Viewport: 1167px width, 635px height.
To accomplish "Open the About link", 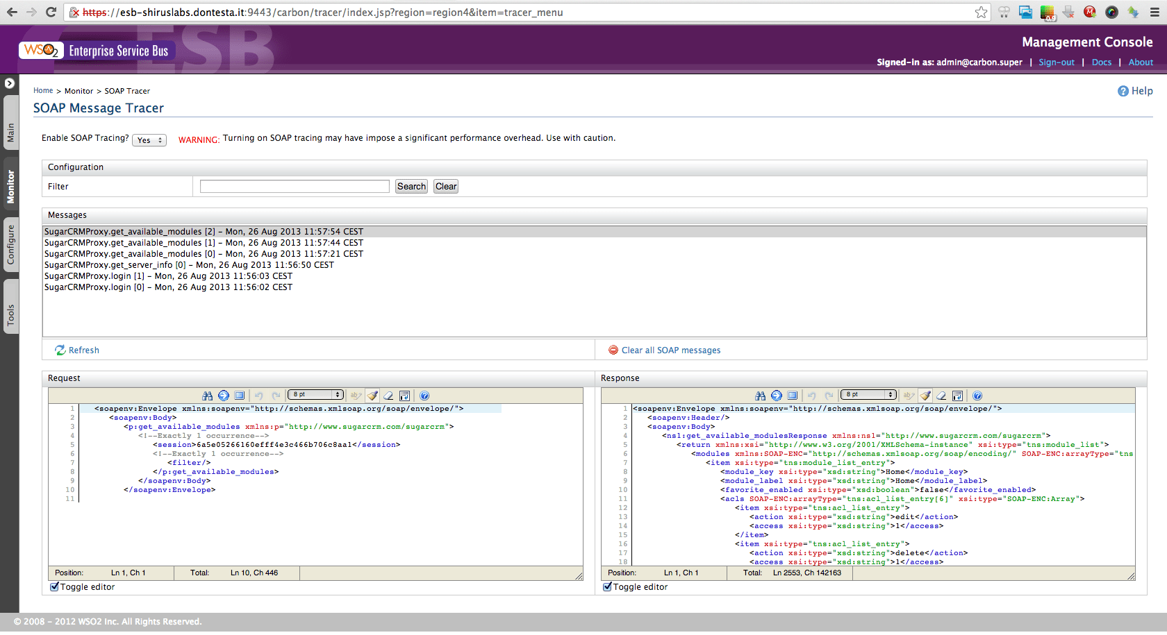I will coord(1141,62).
